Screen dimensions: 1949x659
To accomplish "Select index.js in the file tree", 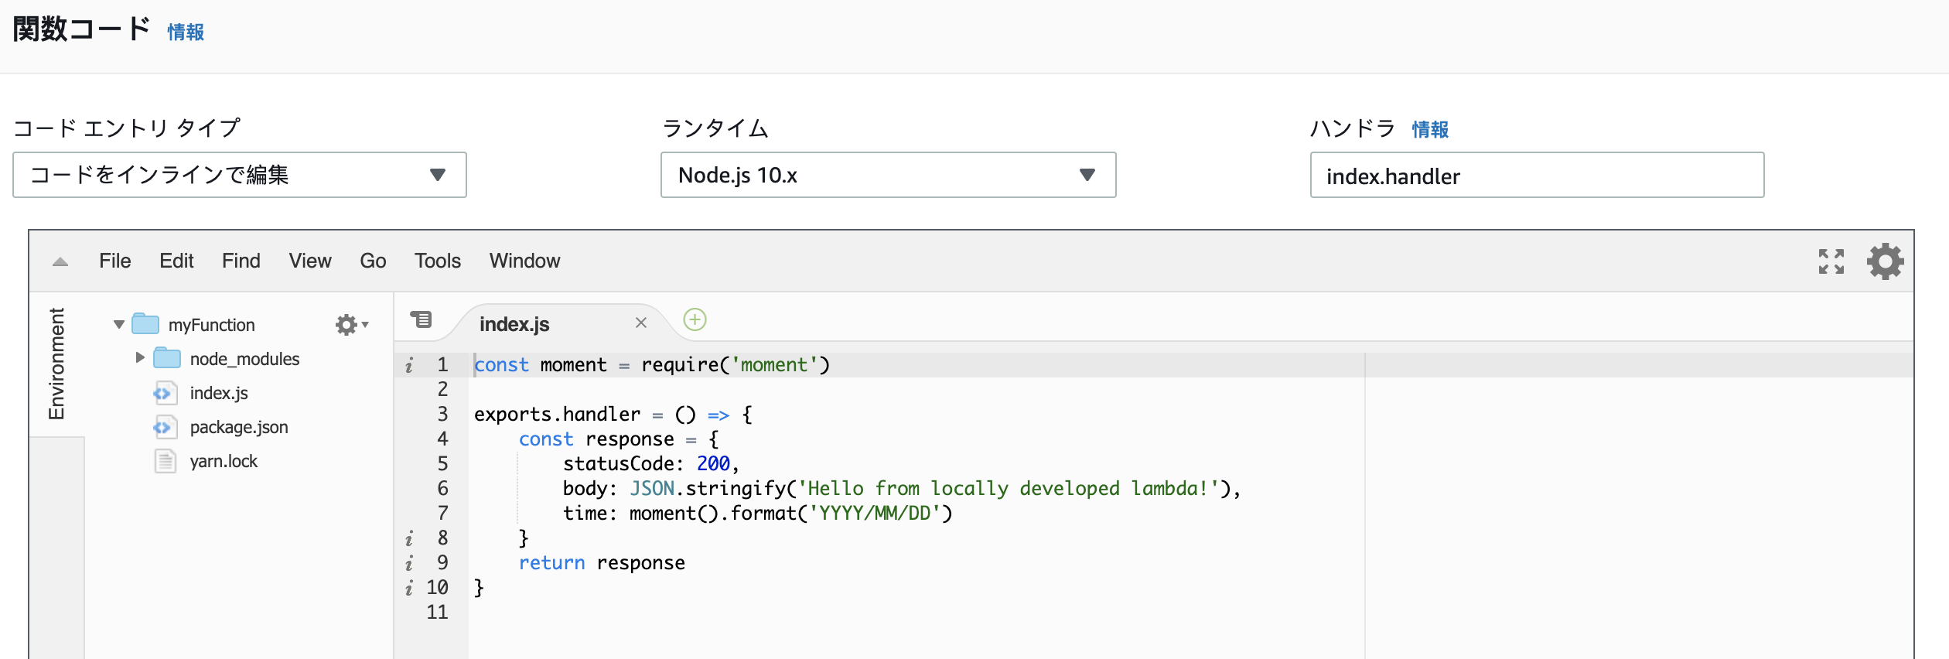I will tap(219, 393).
